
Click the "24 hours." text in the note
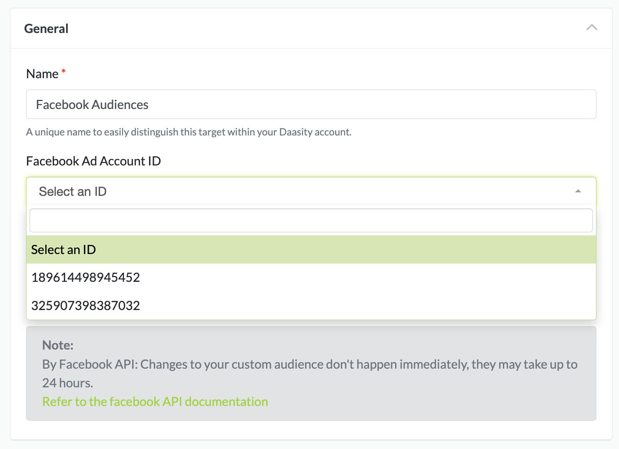point(67,383)
